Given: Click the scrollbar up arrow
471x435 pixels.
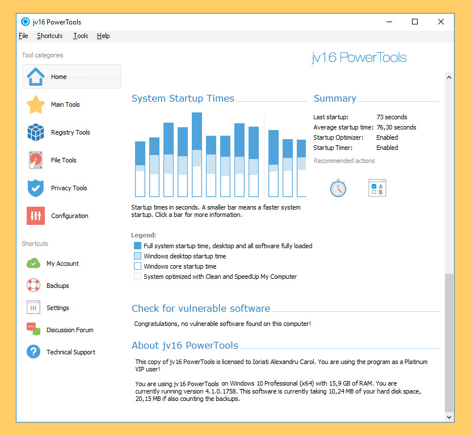Looking at the screenshot, I should 449,77.
